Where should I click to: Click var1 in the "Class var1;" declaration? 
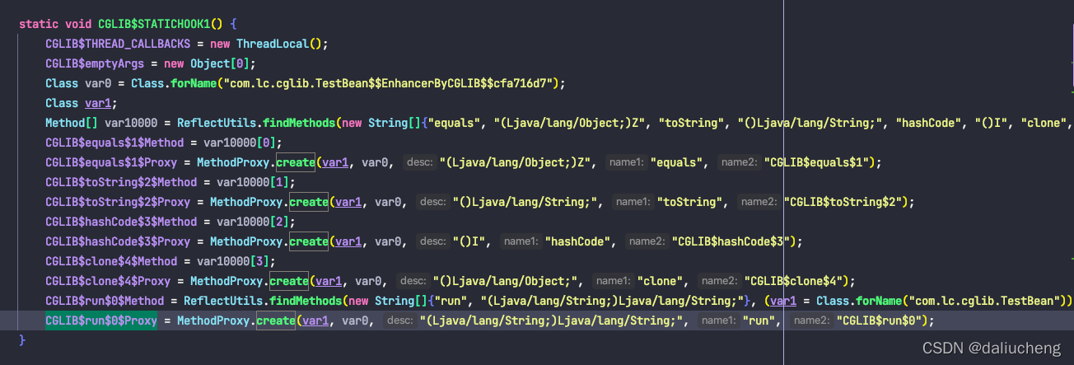98,103
